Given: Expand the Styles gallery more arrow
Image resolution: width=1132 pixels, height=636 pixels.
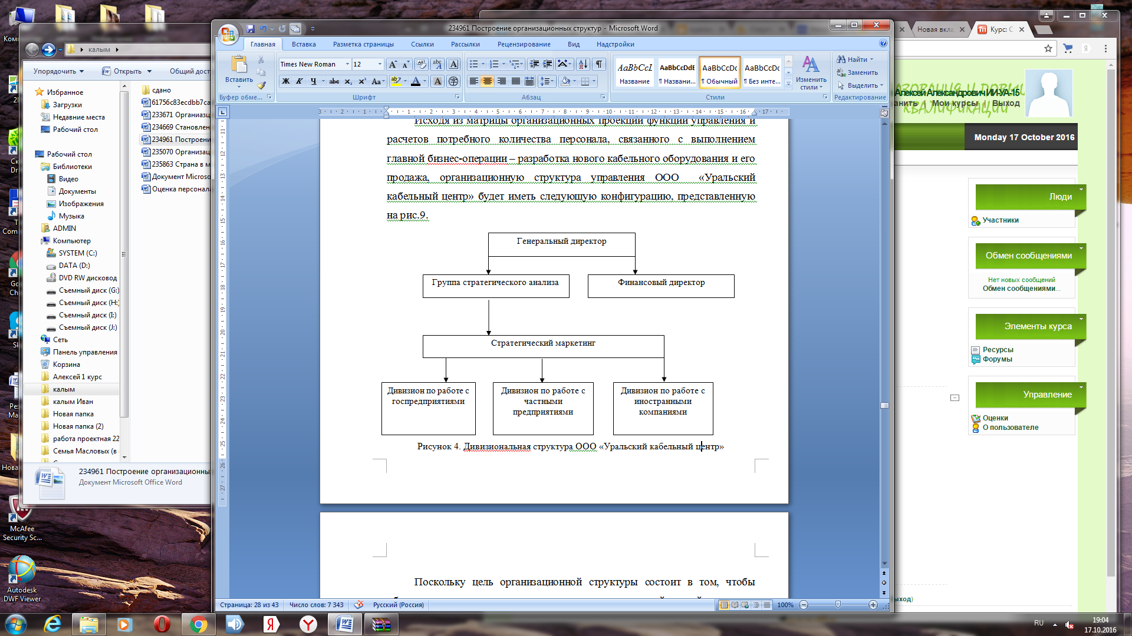Looking at the screenshot, I should click(788, 84).
